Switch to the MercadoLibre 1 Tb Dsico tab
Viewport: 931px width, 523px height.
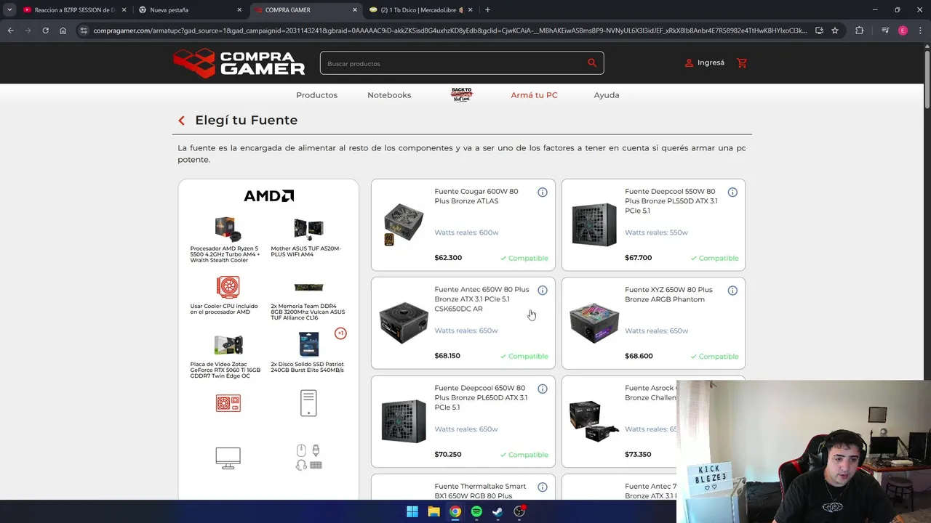(420, 10)
